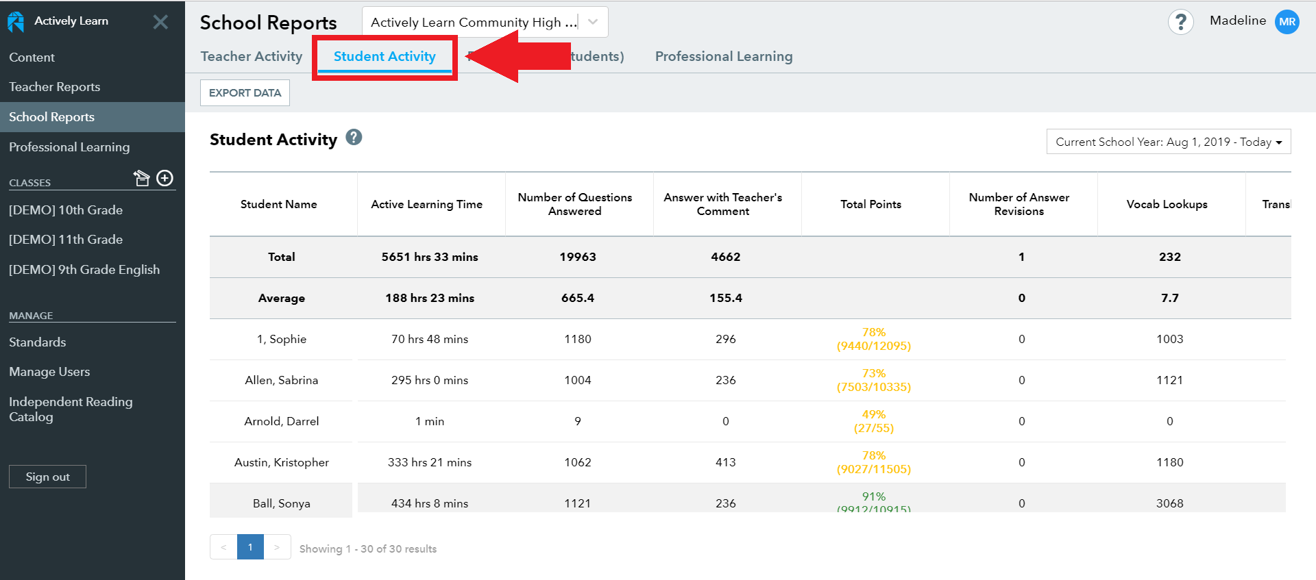Select the Student Activity tab
The width and height of the screenshot is (1316, 580).
point(385,56)
